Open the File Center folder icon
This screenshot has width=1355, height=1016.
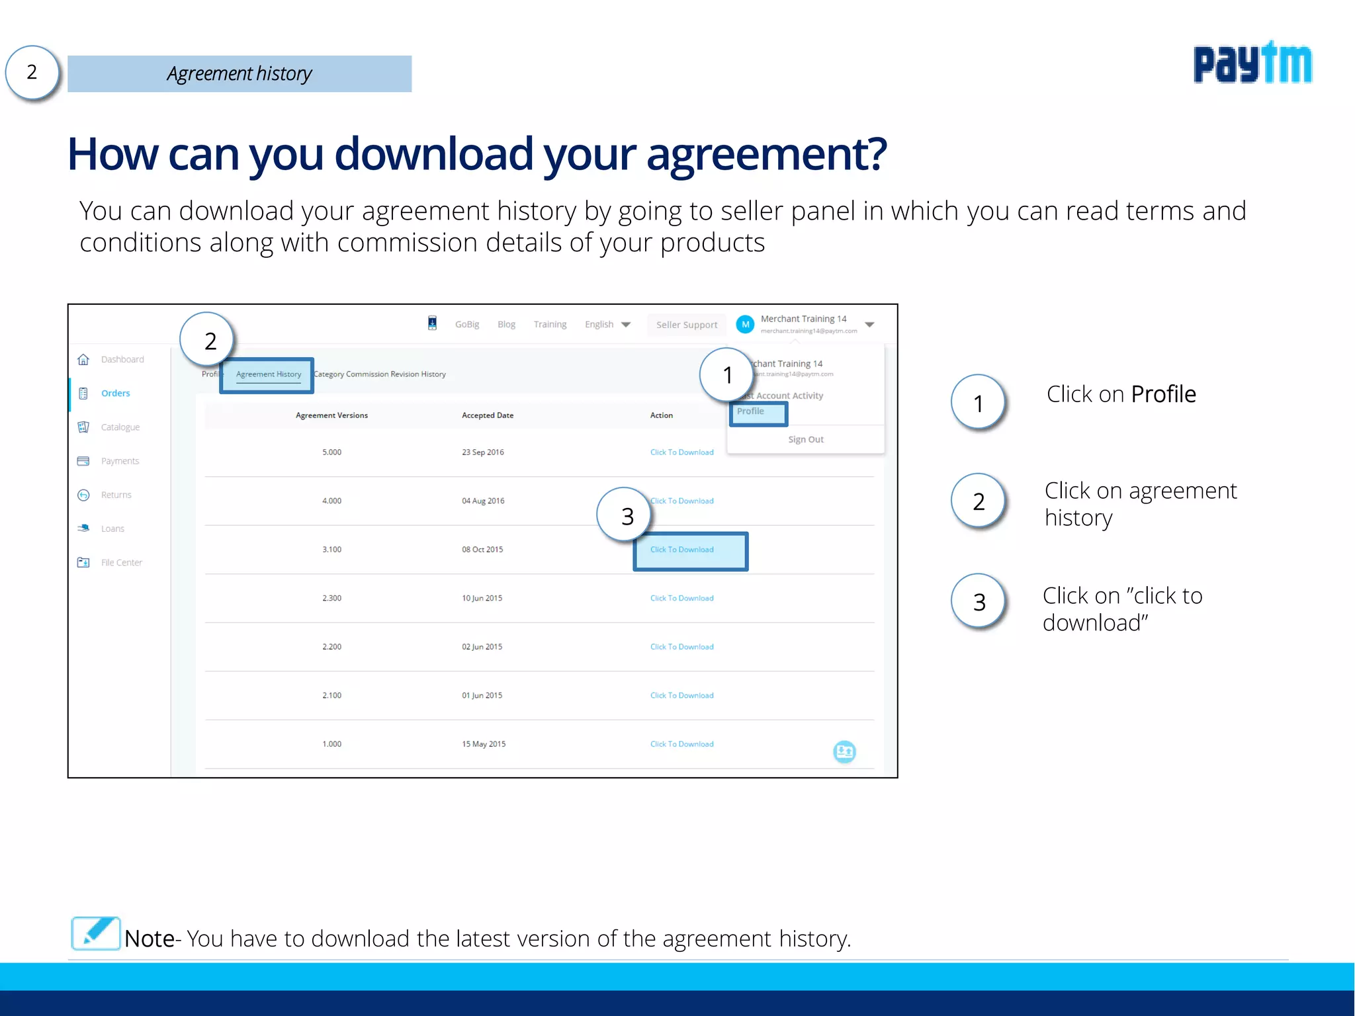click(x=83, y=562)
